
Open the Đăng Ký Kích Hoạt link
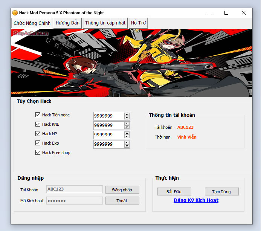click(x=196, y=200)
